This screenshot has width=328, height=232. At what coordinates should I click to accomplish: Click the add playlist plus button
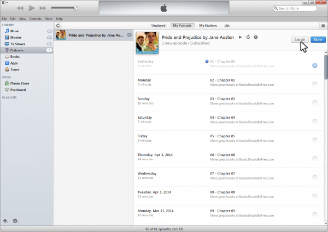pyautogui.click(x=5, y=221)
